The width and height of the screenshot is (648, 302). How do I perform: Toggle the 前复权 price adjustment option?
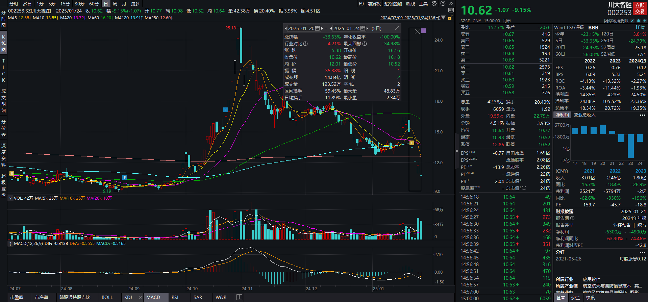pyautogui.click(x=374, y=4)
